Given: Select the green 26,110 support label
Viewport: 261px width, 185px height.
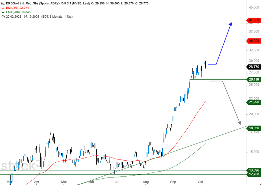Looking at the screenshot, I should click(253, 79).
